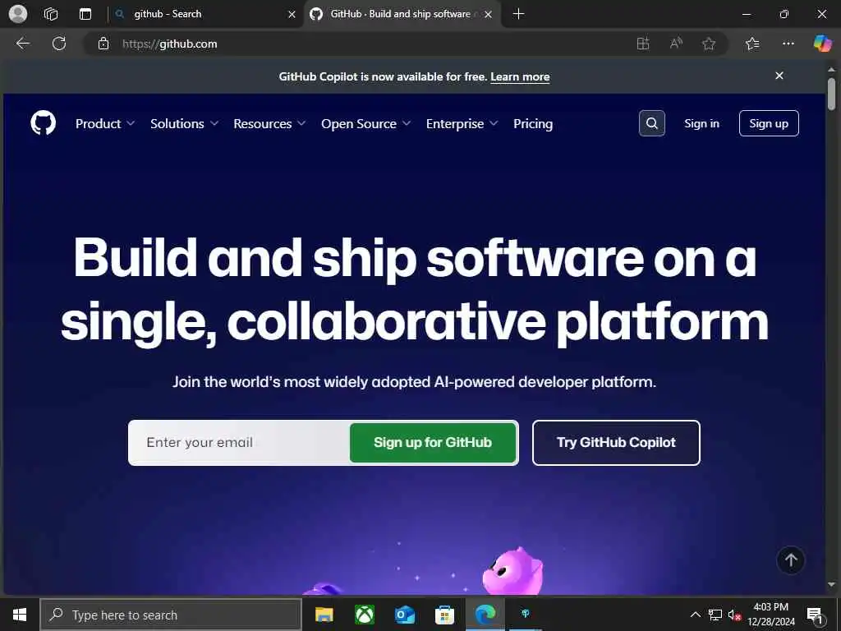This screenshot has height=631, width=841.
Task: Focus the Enter your email field
Action: point(240,442)
